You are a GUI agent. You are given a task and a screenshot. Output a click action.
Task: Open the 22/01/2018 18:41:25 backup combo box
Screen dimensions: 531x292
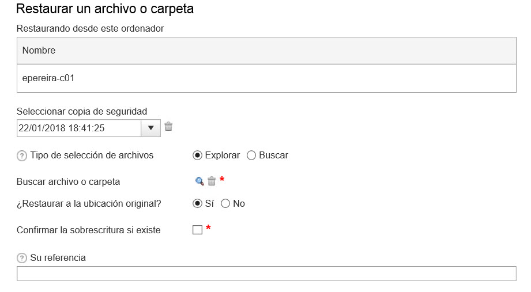(x=89, y=128)
